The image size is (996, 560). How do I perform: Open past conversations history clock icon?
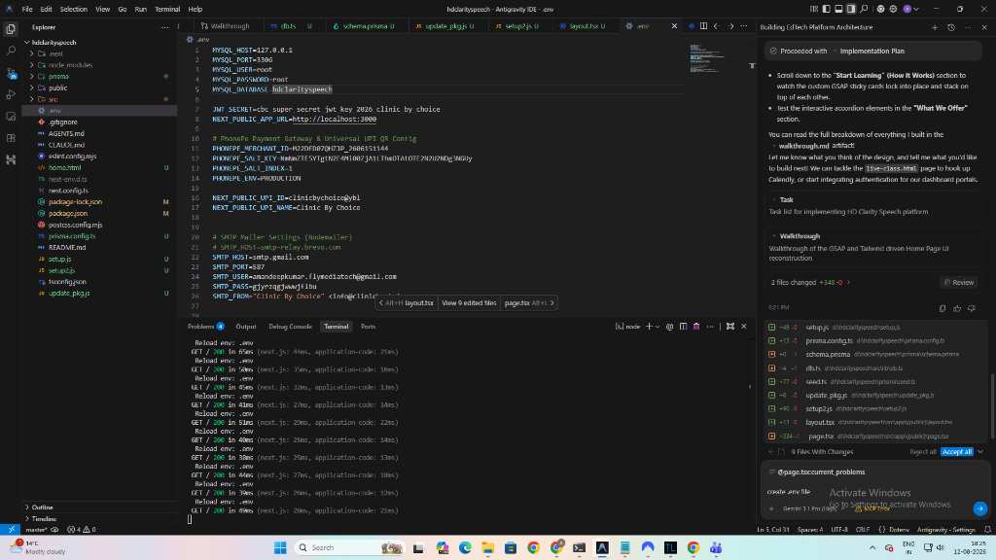coord(951,27)
